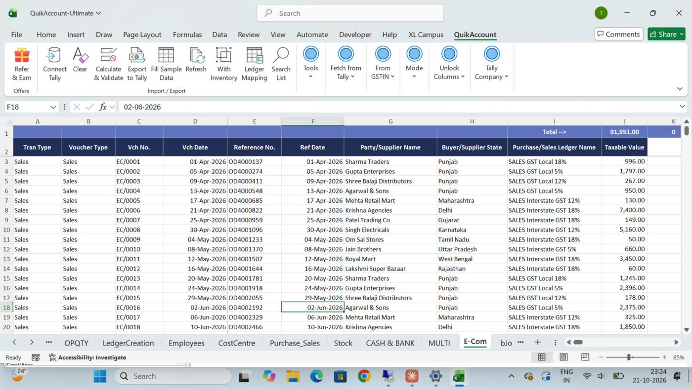
Task: Open File Explorer from the taskbar
Action: [x=293, y=376]
